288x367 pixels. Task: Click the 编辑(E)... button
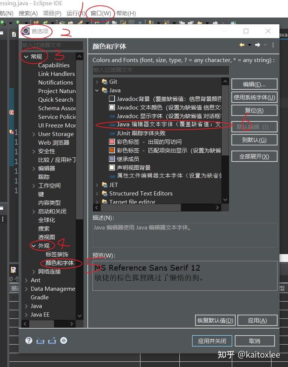tap(254, 84)
